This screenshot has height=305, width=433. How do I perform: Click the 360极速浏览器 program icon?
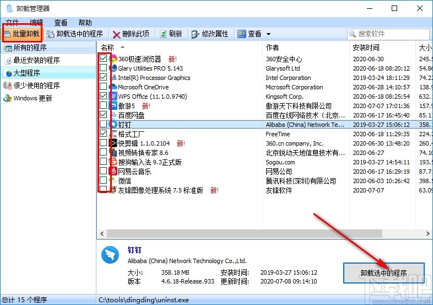113,58
